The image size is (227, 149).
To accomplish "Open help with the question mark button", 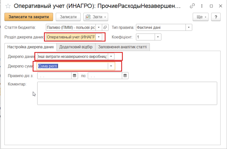I will pyautogui.click(x=216, y=17).
